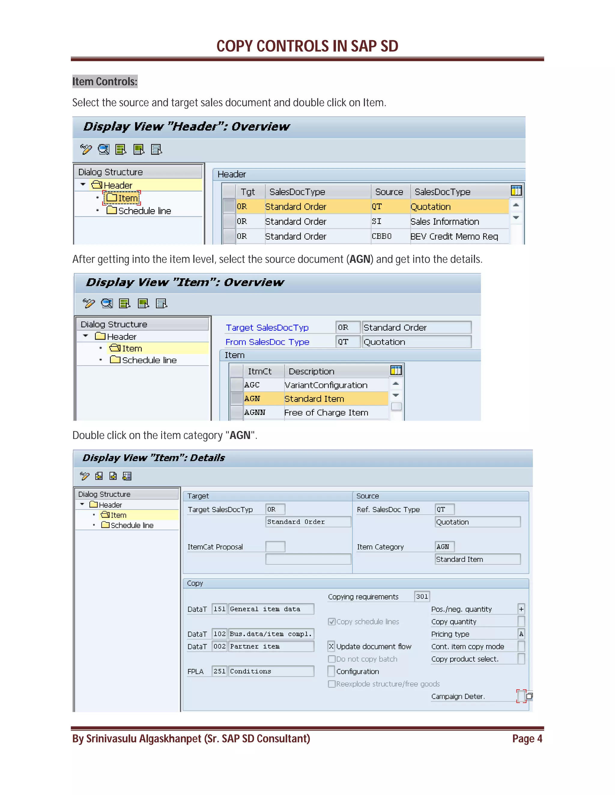Click Pricing type field showing A
Screen dimensions: 615x795
(521, 634)
